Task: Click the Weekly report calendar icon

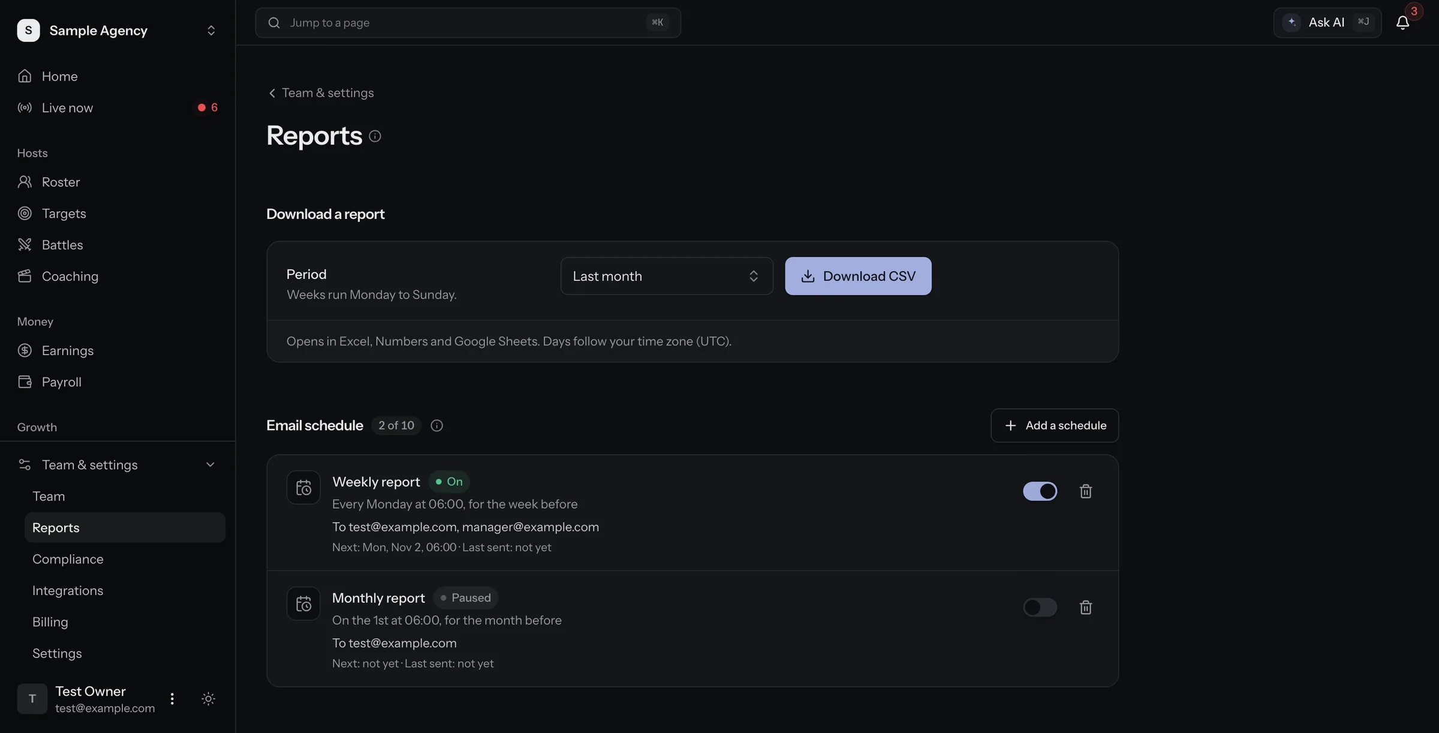Action: click(303, 488)
